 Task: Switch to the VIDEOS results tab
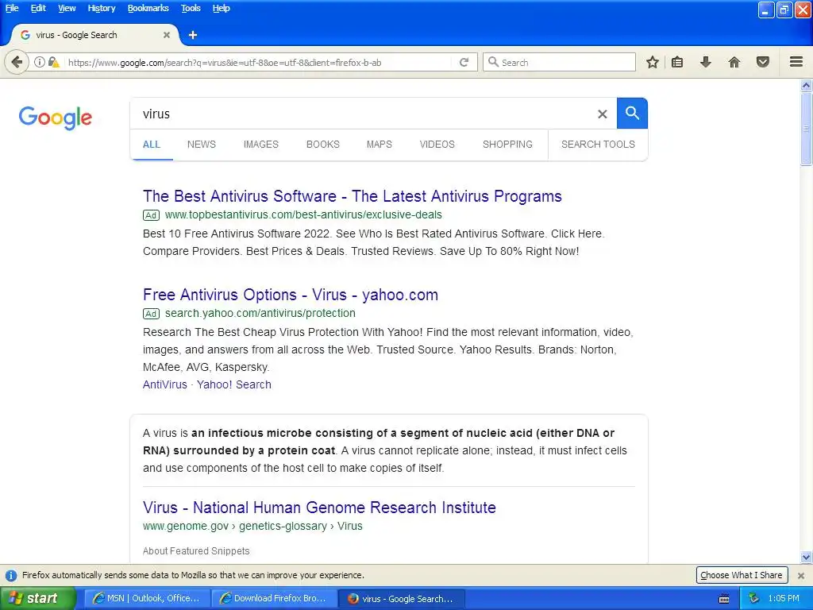[x=437, y=145]
